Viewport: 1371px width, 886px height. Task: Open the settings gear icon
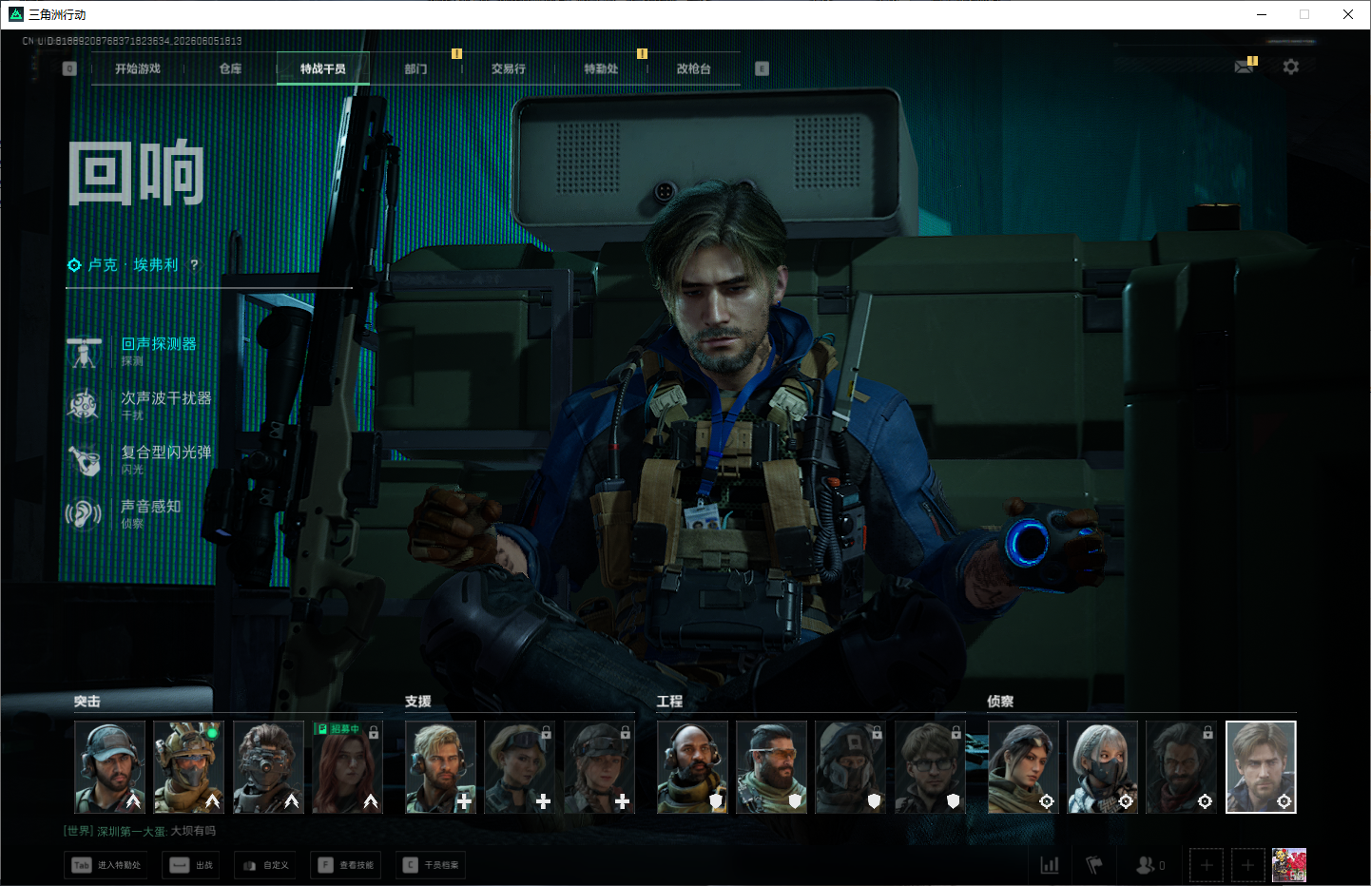click(1290, 67)
